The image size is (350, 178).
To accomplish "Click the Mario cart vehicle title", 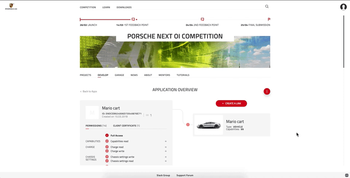I will click(235, 121).
